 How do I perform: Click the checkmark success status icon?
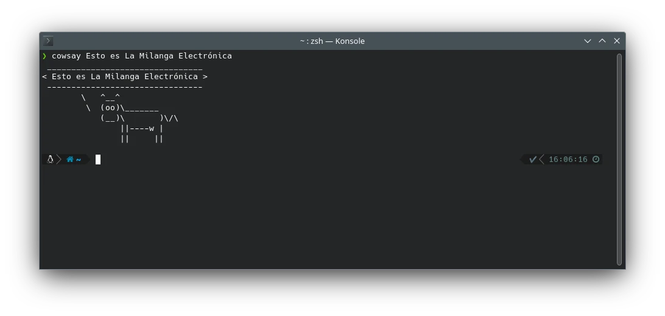click(533, 160)
